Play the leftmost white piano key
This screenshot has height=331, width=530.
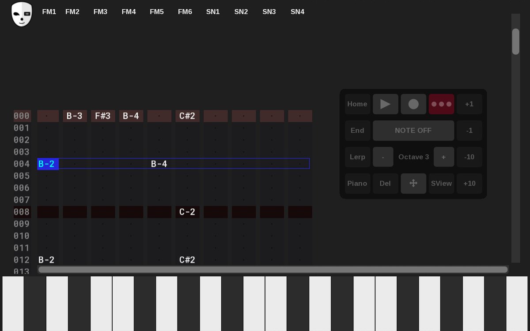pyautogui.click(x=13, y=303)
